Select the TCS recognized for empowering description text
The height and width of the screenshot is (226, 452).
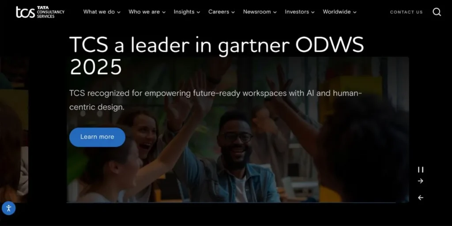215,100
